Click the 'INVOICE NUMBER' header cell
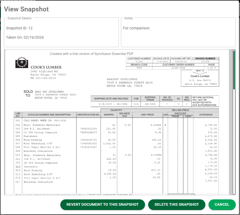Image resolution: width=240 pixels, height=215 pixels. [x=205, y=59]
